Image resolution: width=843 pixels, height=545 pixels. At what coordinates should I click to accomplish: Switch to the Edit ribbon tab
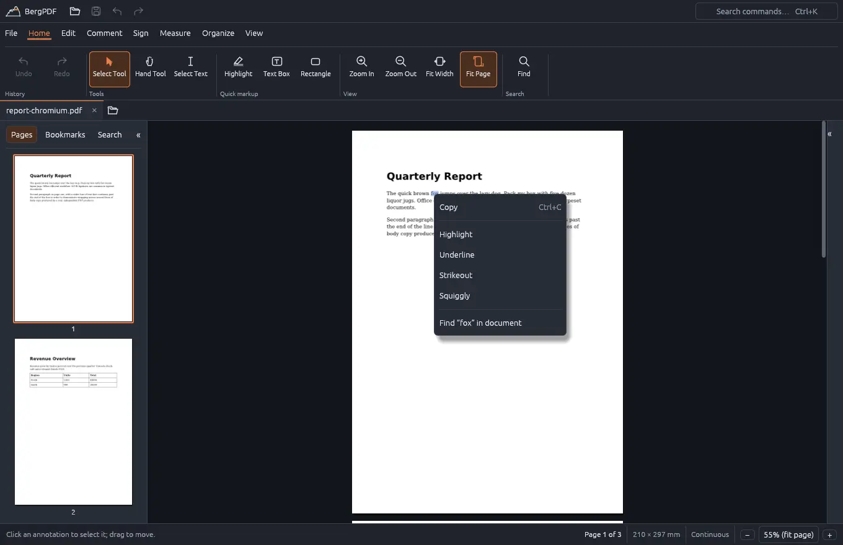click(68, 33)
